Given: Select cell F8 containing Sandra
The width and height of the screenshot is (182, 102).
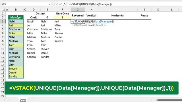Looking at the screenshot, I should (x=63, y=41).
